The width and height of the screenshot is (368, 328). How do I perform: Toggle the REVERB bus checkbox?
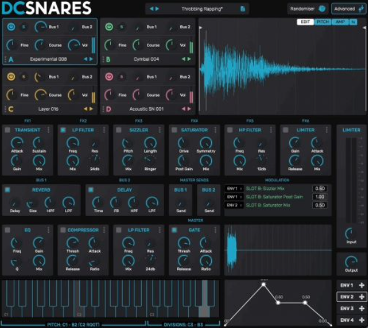tap(7, 189)
